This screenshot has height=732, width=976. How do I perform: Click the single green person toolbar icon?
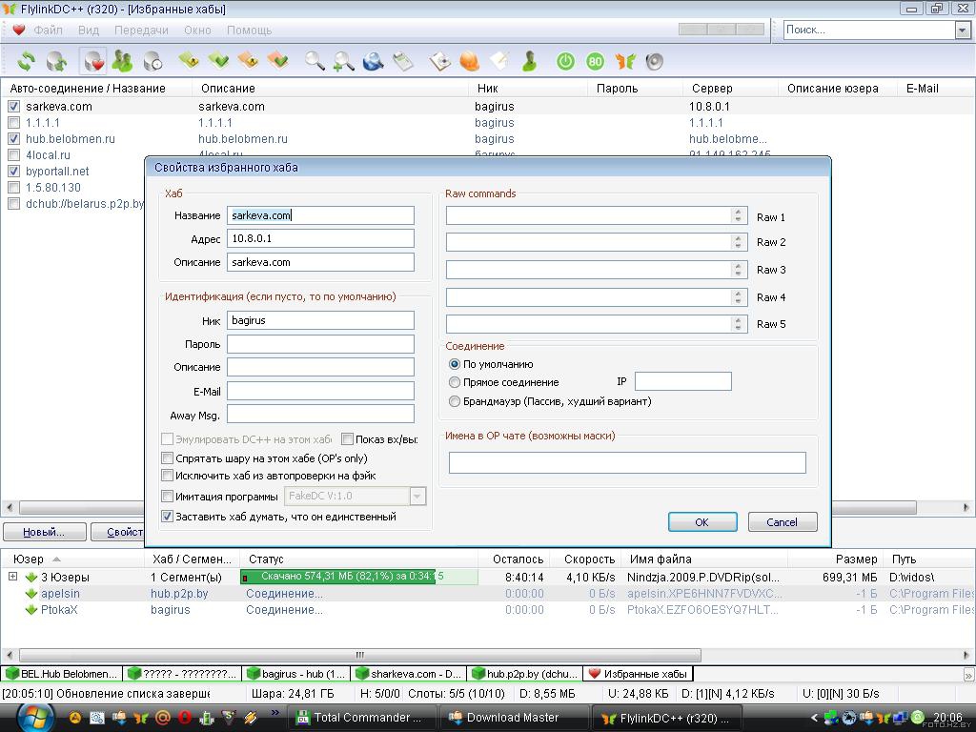(530, 61)
